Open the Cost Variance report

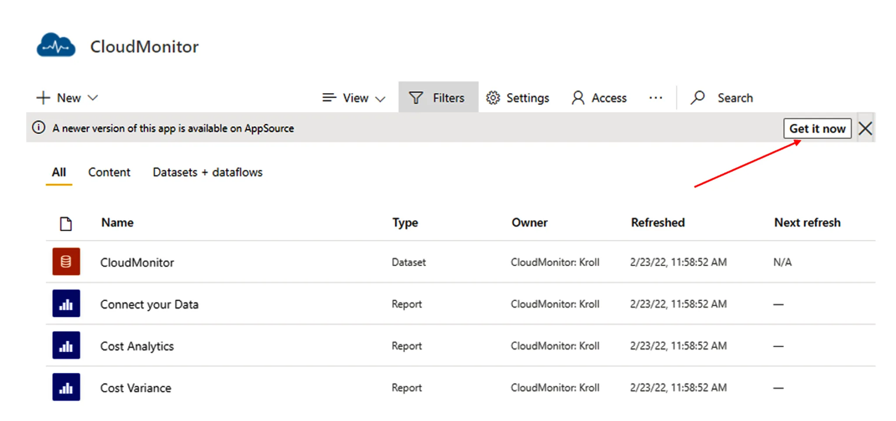point(136,388)
